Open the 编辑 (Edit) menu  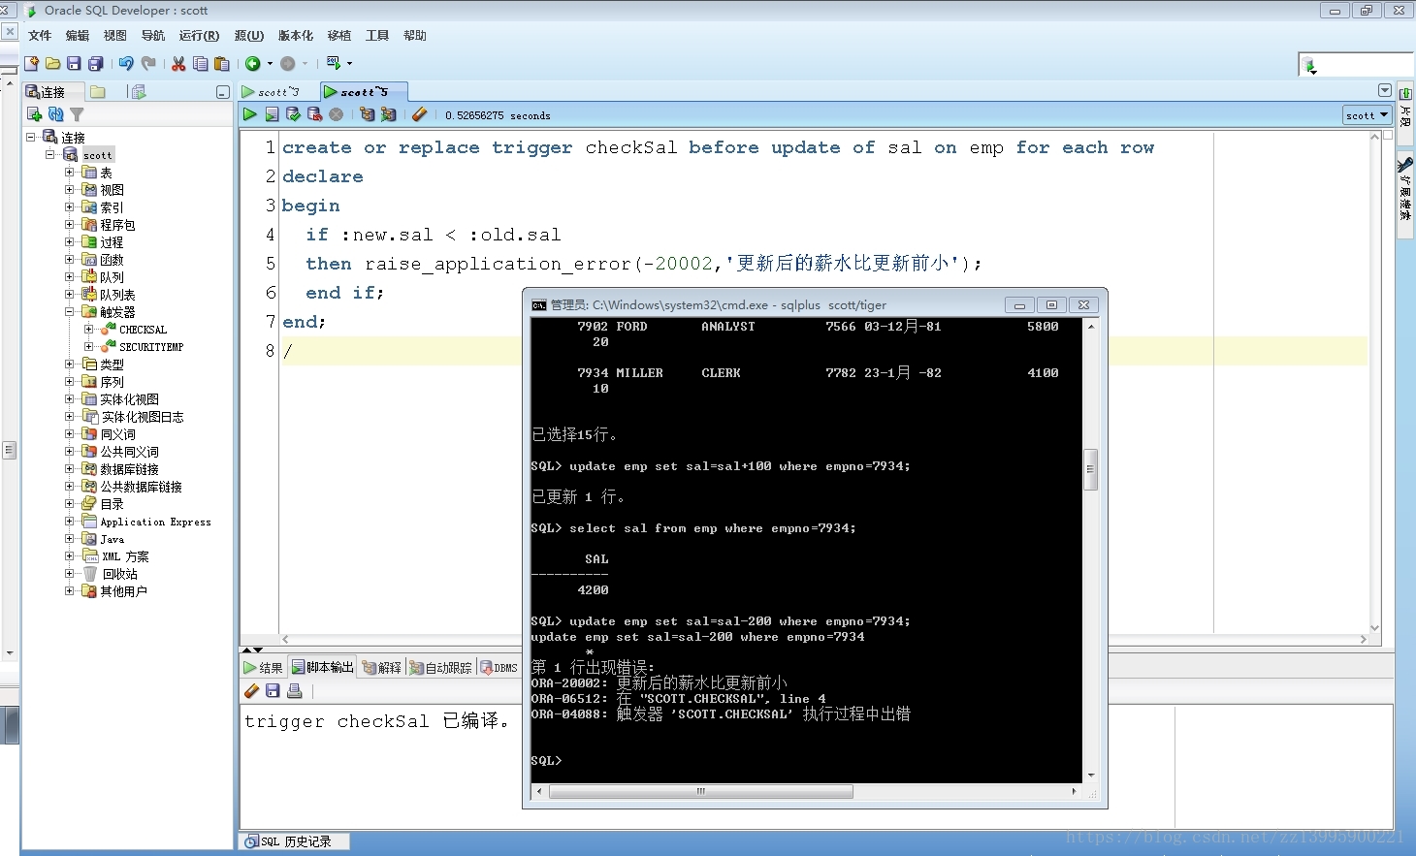pyautogui.click(x=78, y=36)
